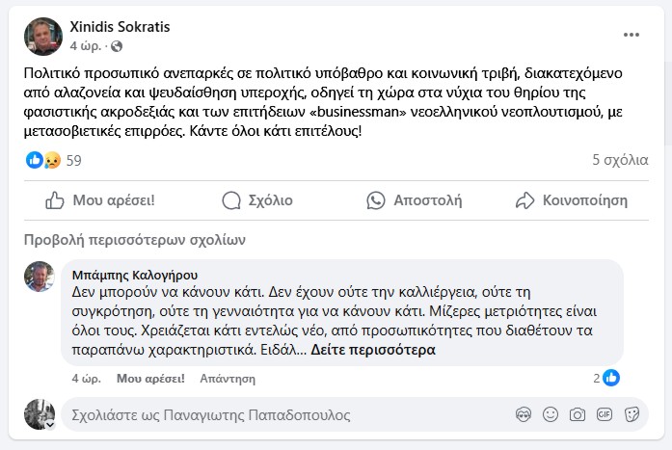The width and height of the screenshot is (672, 450).
Task: Attach a photo using the camera icon
Action: tap(577, 414)
